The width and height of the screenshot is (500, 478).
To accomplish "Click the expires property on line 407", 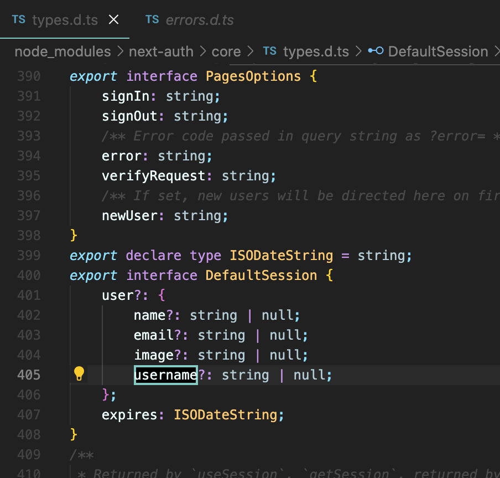I will pos(127,414).
